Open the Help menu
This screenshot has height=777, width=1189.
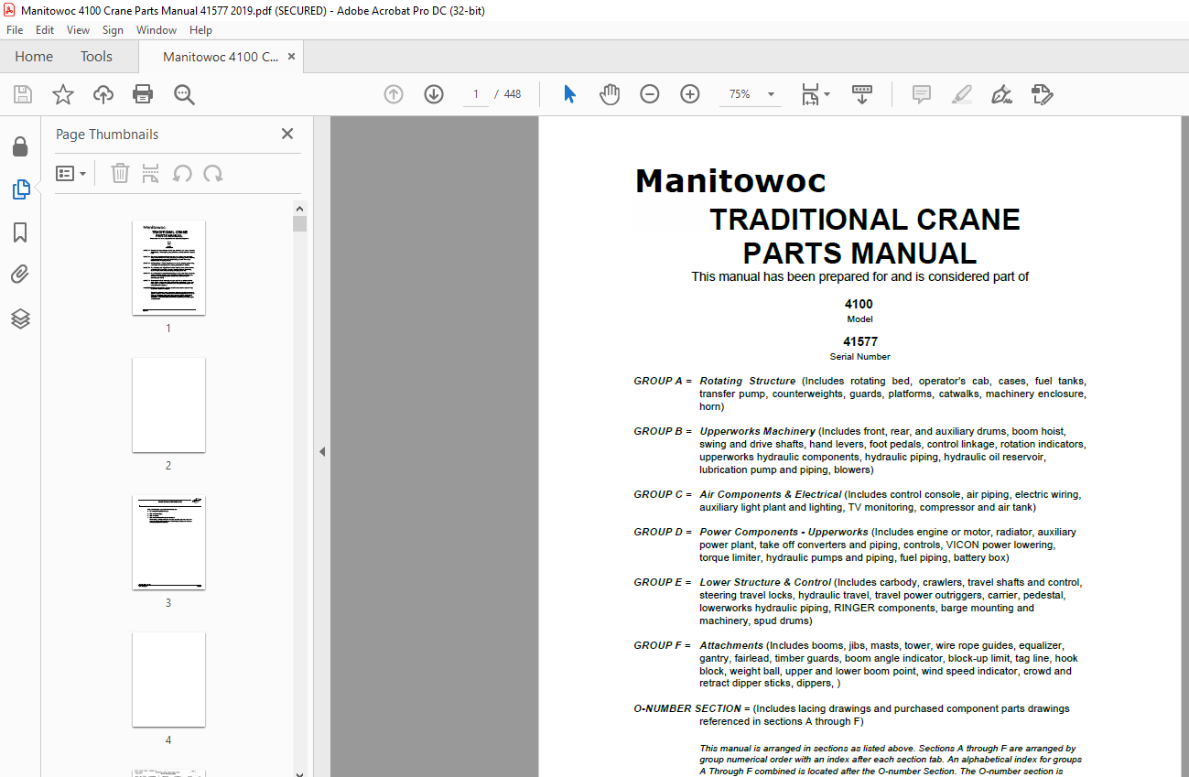(x=200, y=30)
